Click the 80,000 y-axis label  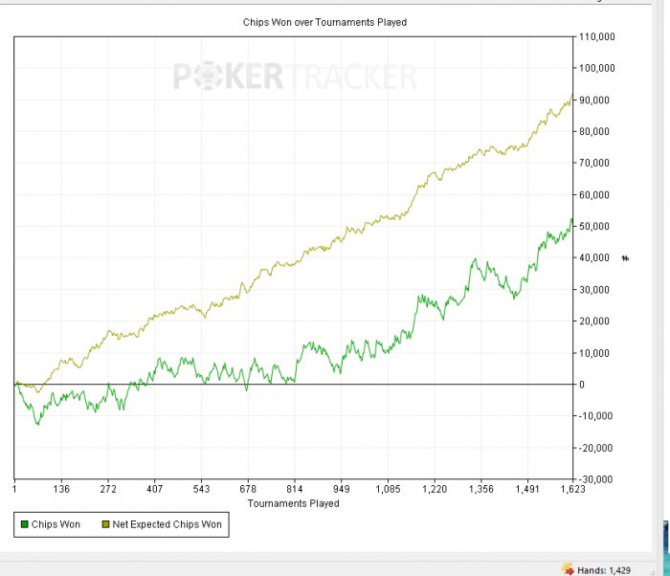coord(594,131)
